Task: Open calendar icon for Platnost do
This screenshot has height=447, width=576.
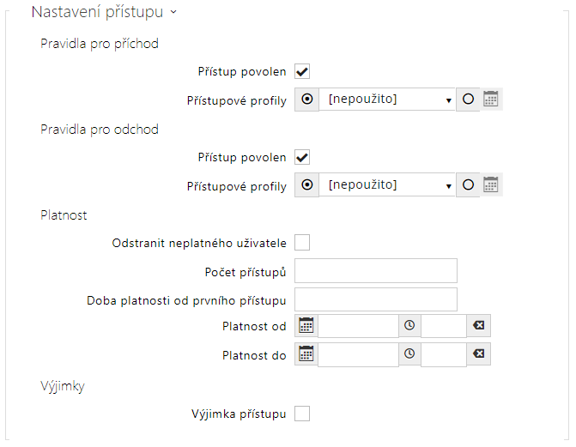Action: pyautogui.click(x=306, y=354)
